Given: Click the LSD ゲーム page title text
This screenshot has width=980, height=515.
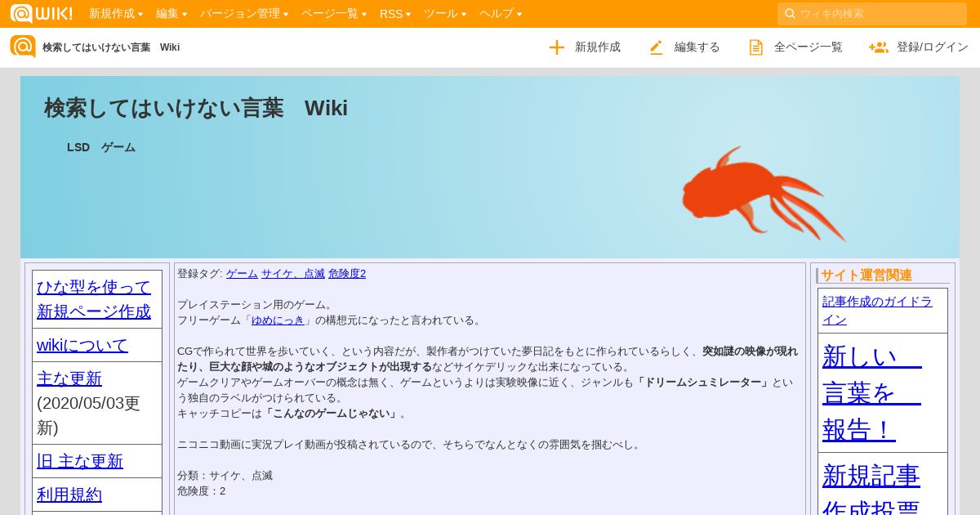Looking at the screenshot, I should click(101, 147).
